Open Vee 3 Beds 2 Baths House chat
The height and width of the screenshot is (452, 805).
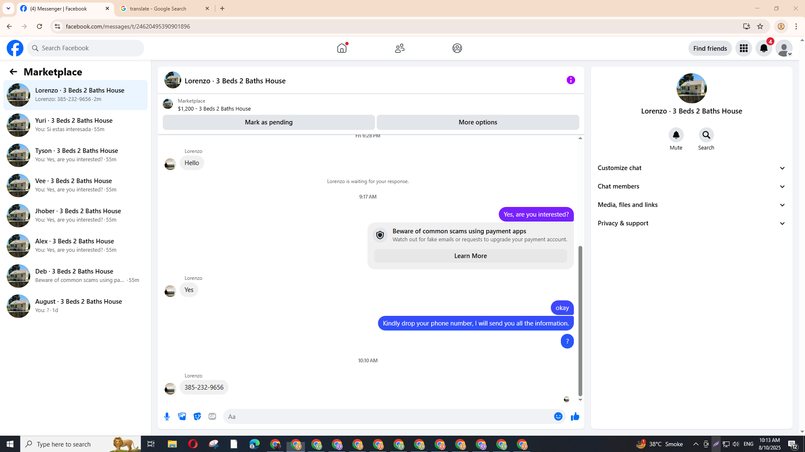76,185
